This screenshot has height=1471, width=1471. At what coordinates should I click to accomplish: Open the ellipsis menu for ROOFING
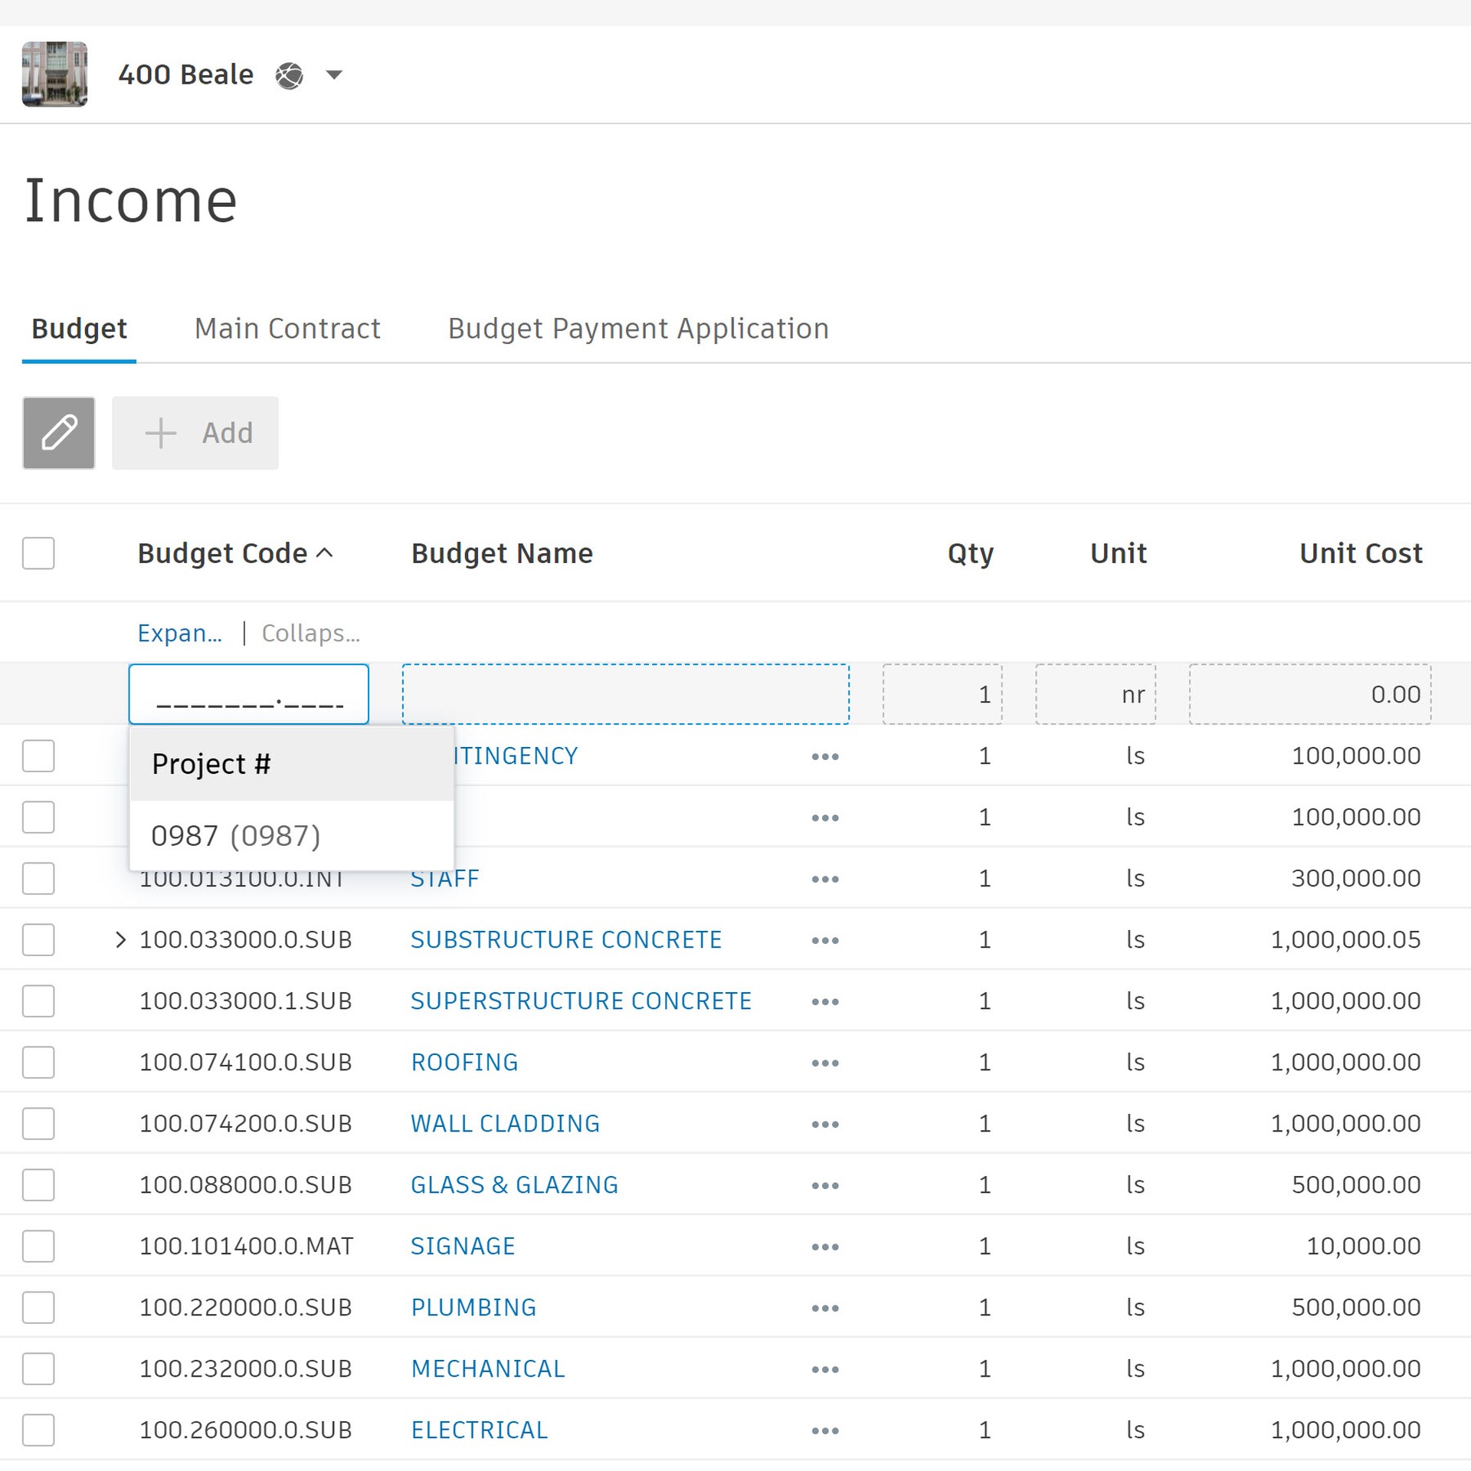(824, 1063)
